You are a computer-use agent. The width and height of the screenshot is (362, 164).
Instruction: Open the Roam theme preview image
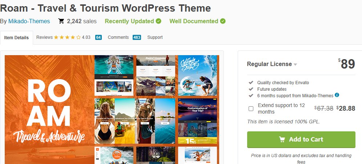click(112, 110)
